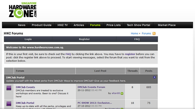Viewport: 195px width, 109px height.
Task: Select HWZ TV in navigation bar
Action: click(62, 25)
